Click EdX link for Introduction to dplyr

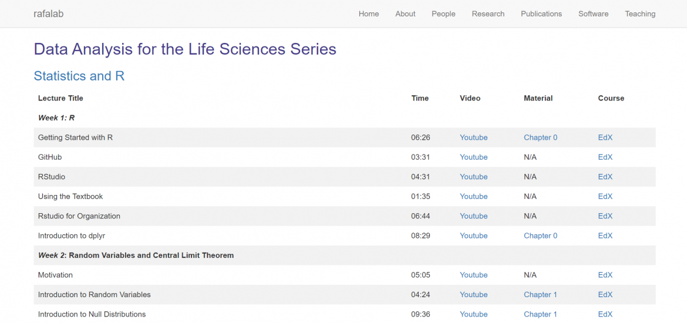[x=605, y=235]
